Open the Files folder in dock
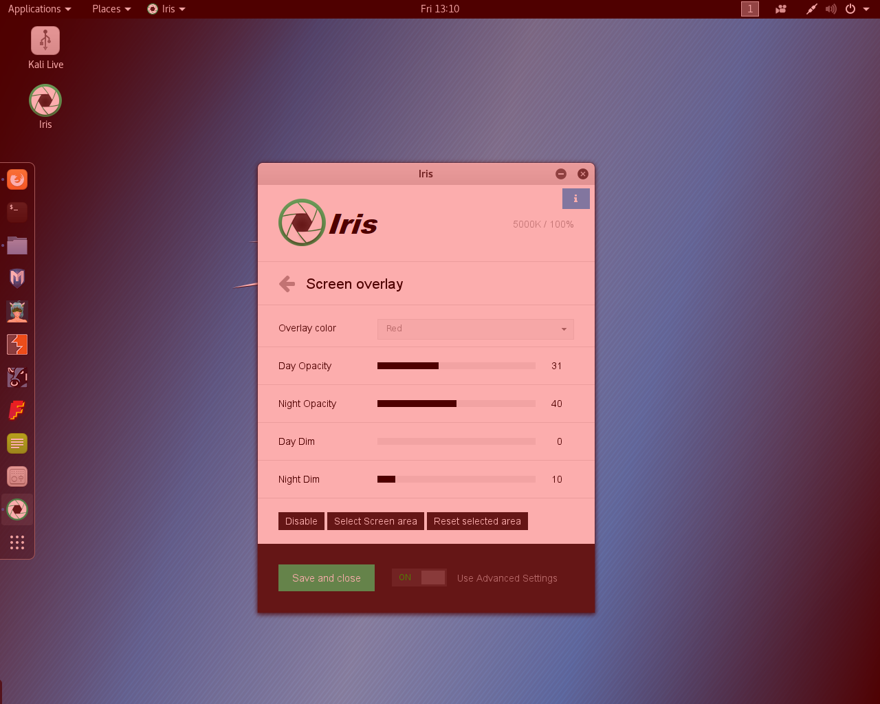This screenshot has height=704, width=880. [x=17, y=245]
